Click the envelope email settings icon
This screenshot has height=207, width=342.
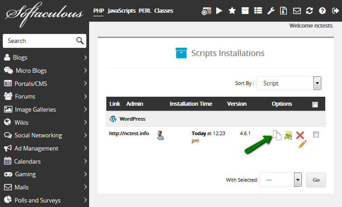click(x=297, y=11)
